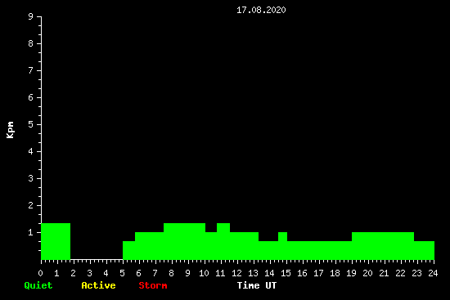The width and height of the screenshot is (450, 300).
Task: Click the narrow green bump before hour 15
Action: point(283,246)
